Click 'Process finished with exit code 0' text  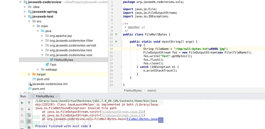(x=63, y=126)
